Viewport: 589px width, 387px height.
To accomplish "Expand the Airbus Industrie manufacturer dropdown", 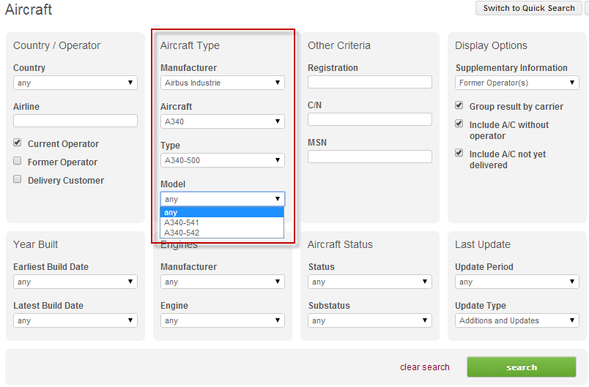I will 222,83.
